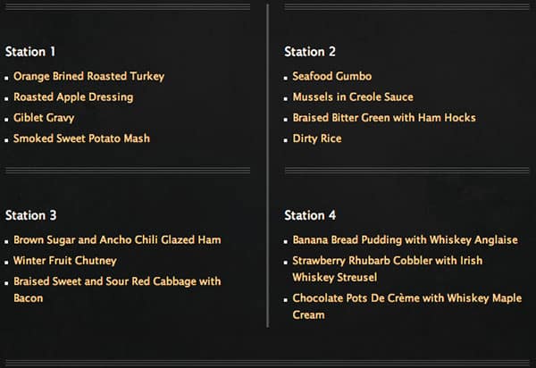
Task: Select Roasted Apple Dressing menu item
Action: click(x=73, y=97)
